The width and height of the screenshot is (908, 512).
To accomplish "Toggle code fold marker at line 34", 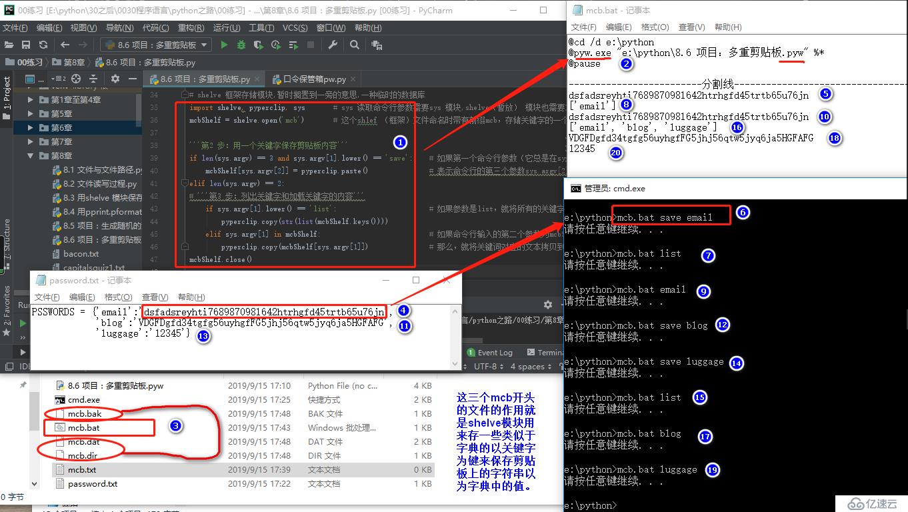I will pyautogui.click(x=184, y=95).
